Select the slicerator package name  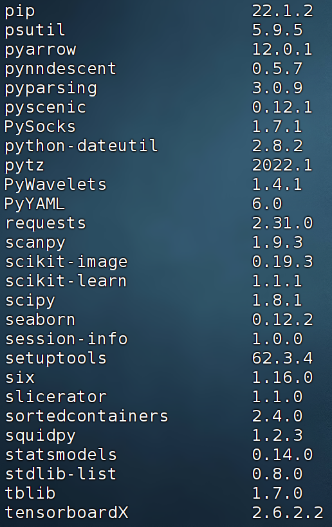pos(56,397)
